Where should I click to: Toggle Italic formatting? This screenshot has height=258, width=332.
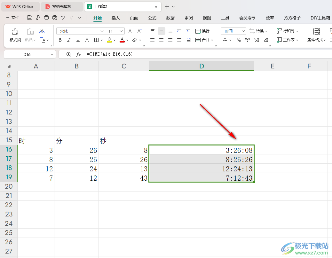[x=69, y=40]
